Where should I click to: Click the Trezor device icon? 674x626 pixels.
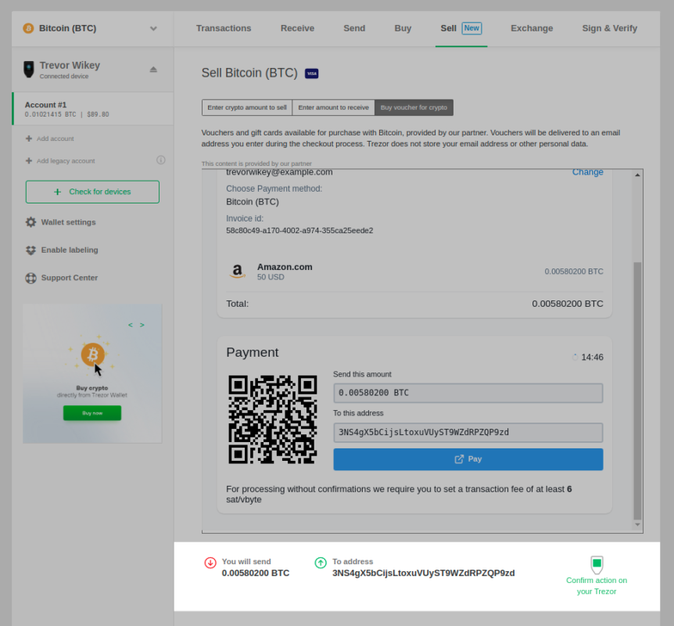point(29,70)
